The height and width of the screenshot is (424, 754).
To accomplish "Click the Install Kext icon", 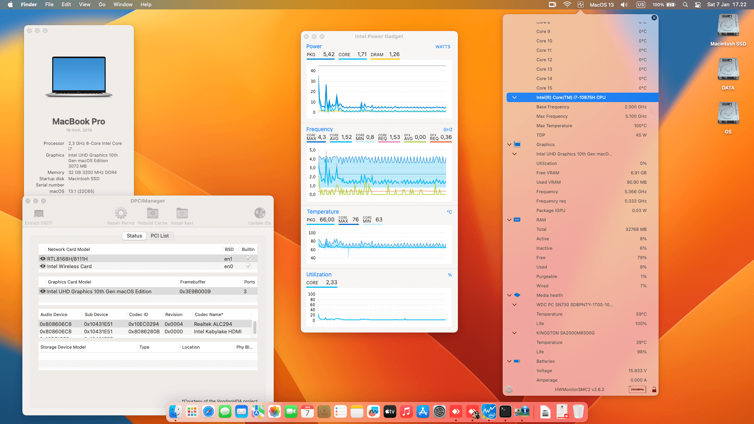I will pos(182,213).
